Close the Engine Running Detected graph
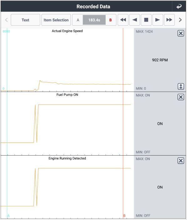 pyautogui.click(x=181, y=161)
